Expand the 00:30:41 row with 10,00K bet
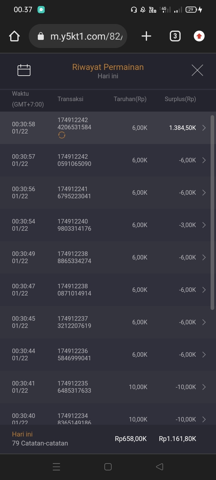This screenshot has height=480, width=216. (x=204, y=387)
